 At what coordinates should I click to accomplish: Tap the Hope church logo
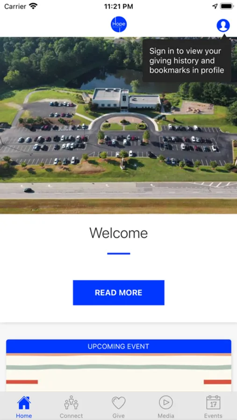(119, 24)
